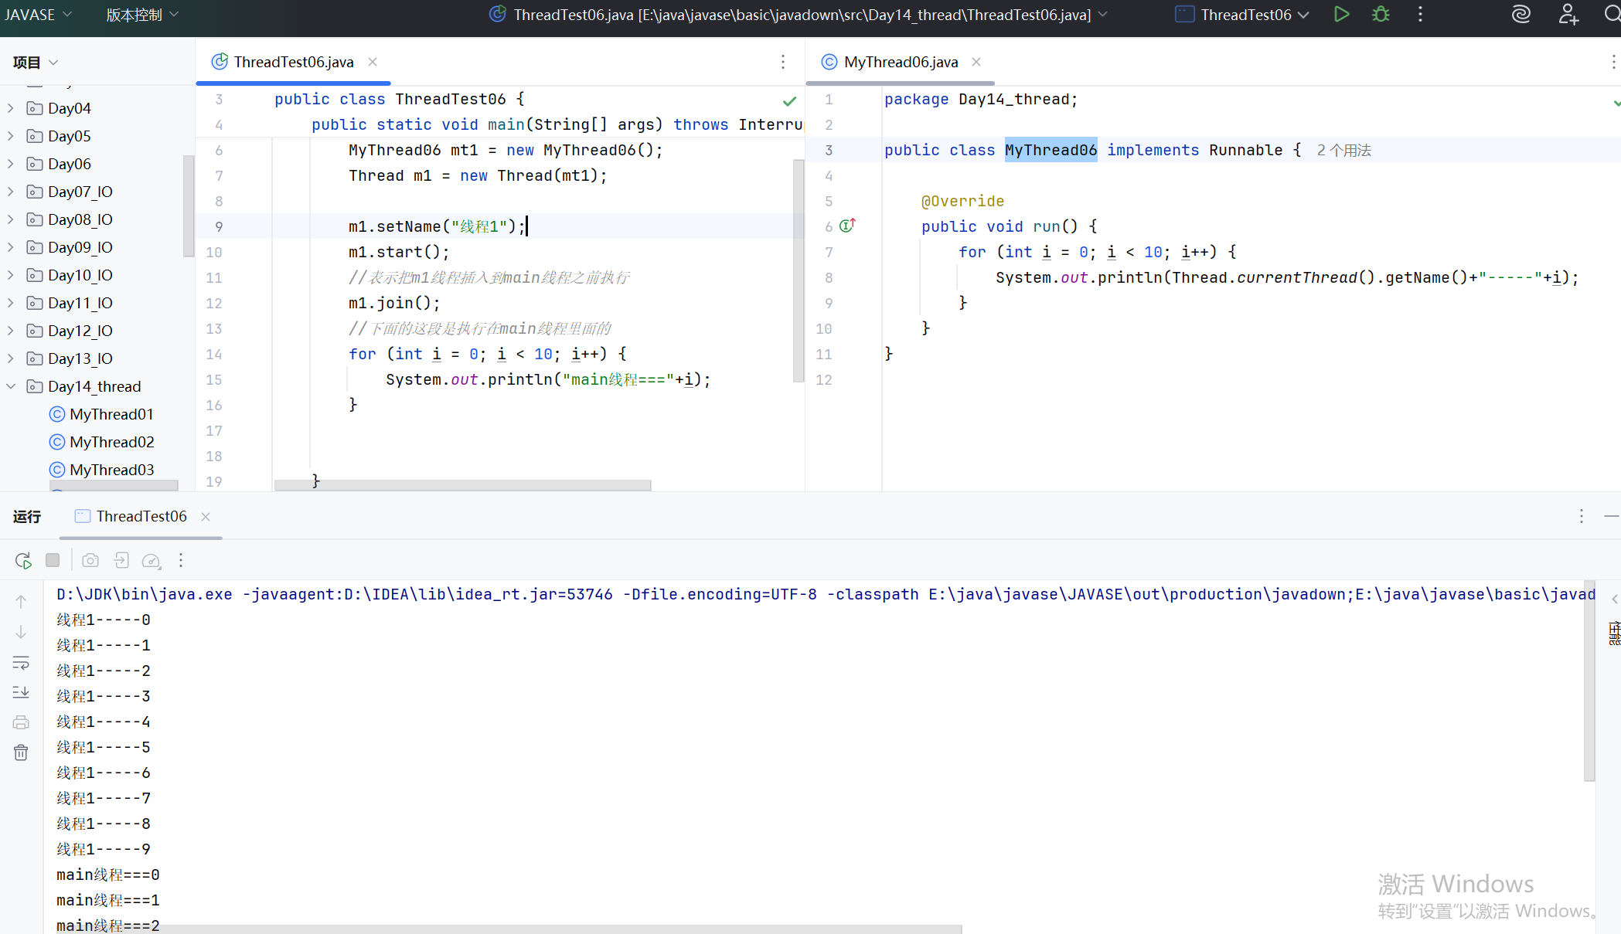Click the up stack trace arrow

21,601
